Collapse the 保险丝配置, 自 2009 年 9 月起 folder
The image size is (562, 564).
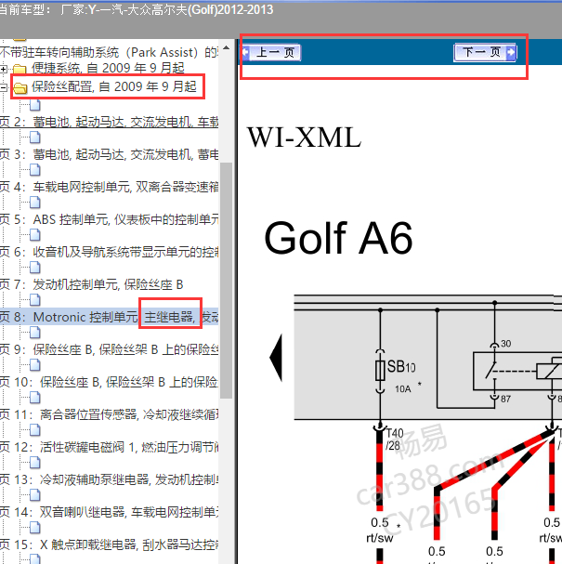3,87
